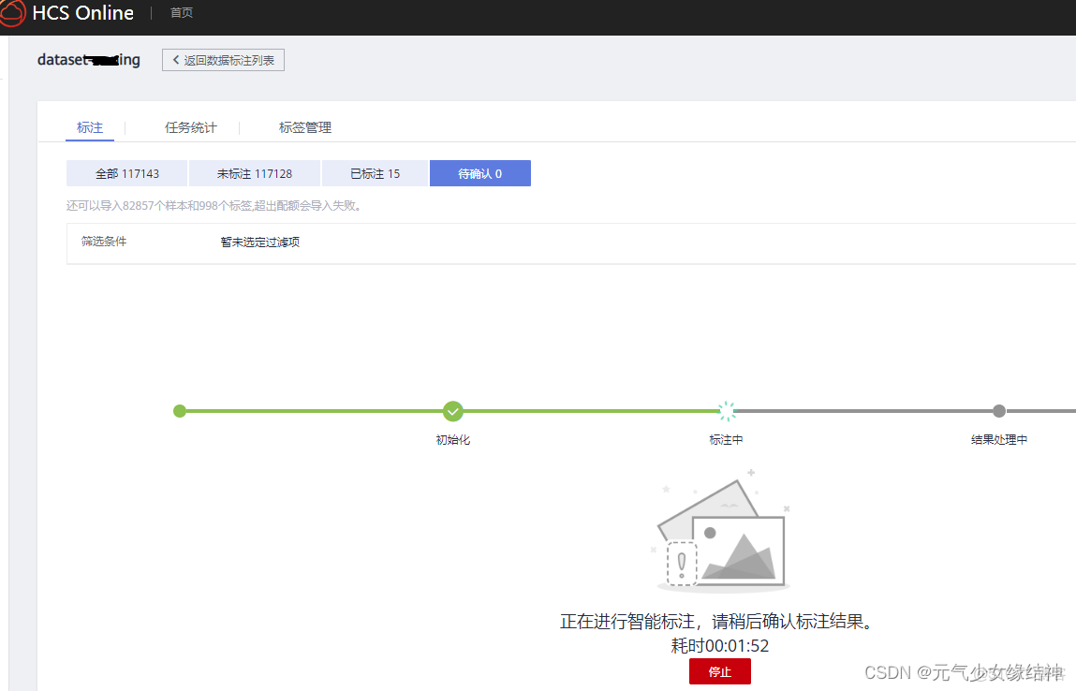Select the 未标注 117128 filter
1076x691 pixels.
point(255,173)
